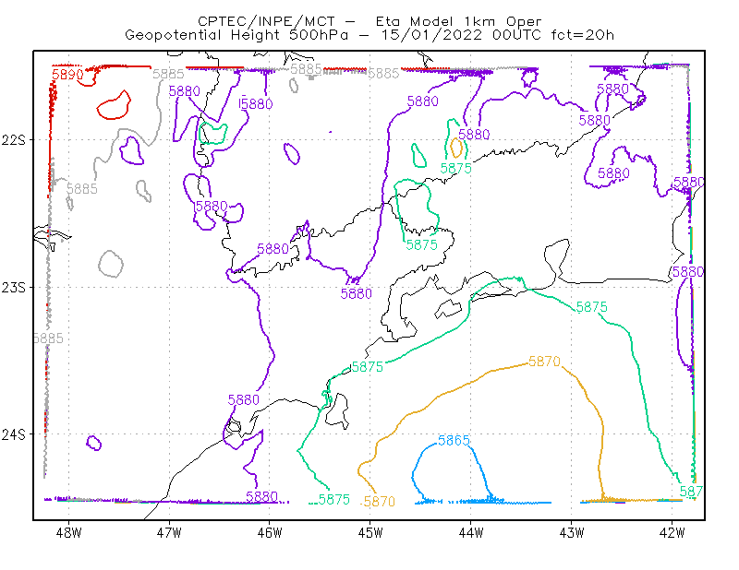Click the title line 'CPTEC/INPE/MCT – Eta Model 1km Oper'
The height and width of the screenshot is (570, 739).
coord(369,21)
